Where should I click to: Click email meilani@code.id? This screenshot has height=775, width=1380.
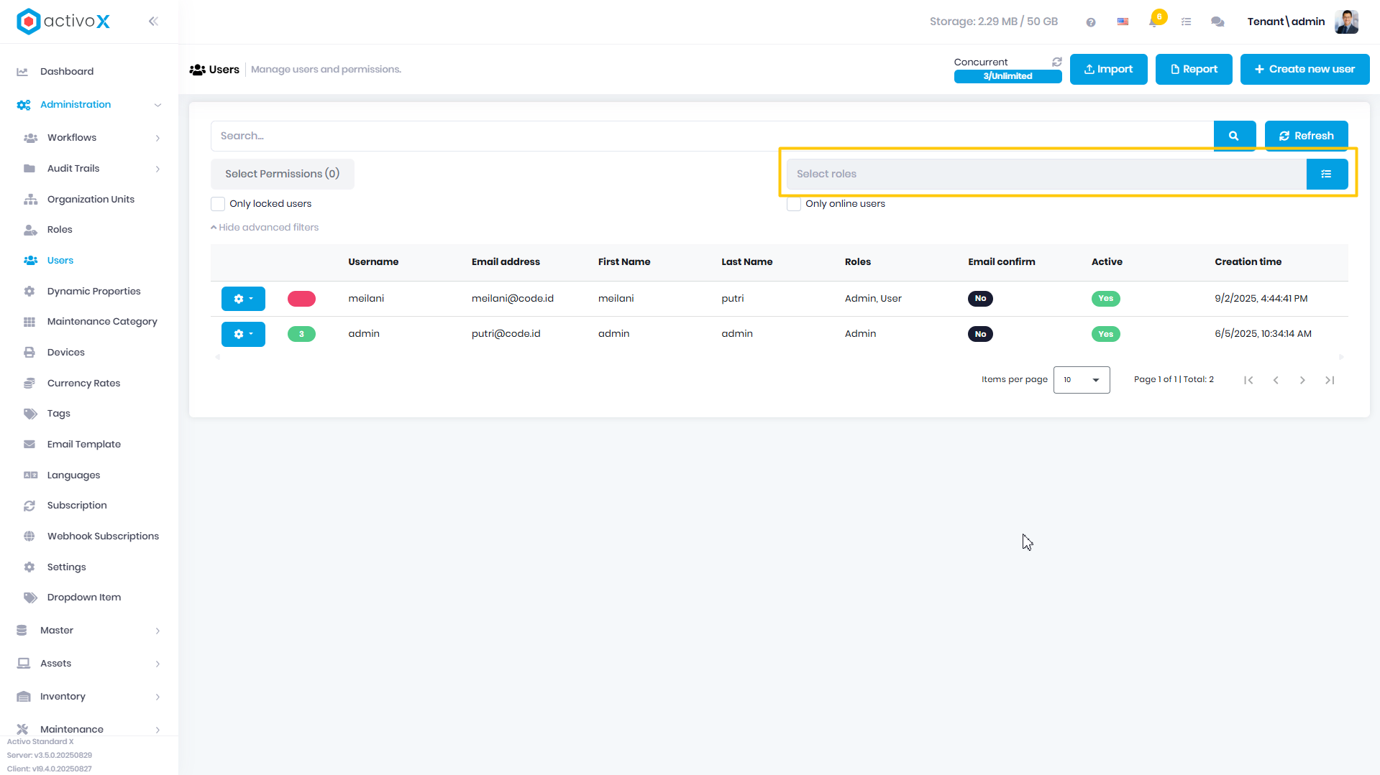512,299
